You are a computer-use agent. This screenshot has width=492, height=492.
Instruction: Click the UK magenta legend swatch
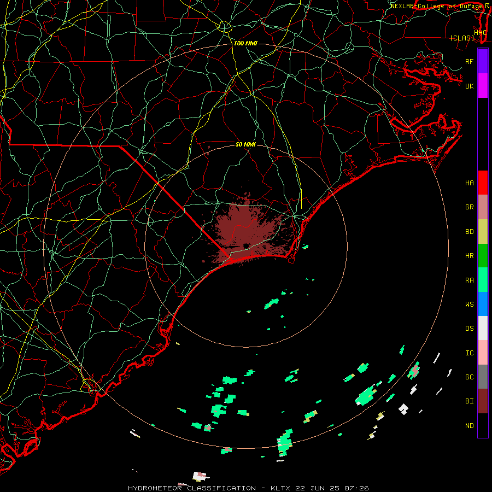pos(483,86)
